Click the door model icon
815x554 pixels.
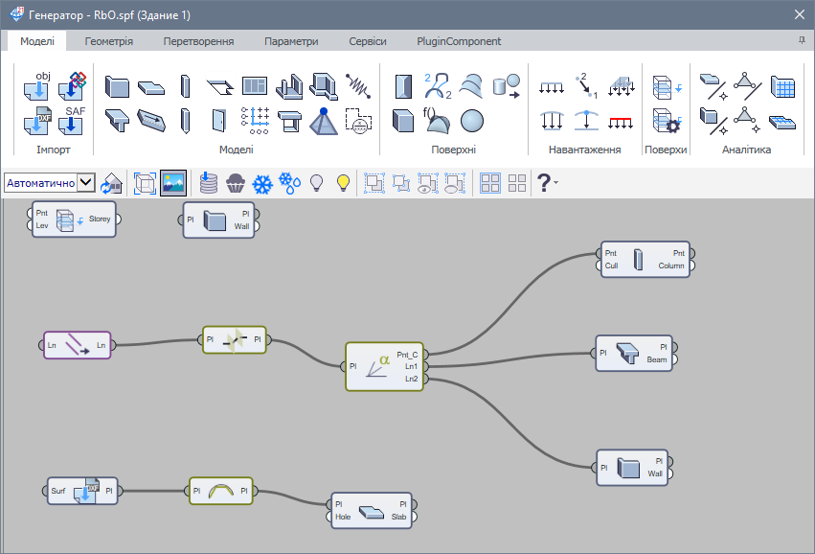pyautogui.click(x=219, y=121)
